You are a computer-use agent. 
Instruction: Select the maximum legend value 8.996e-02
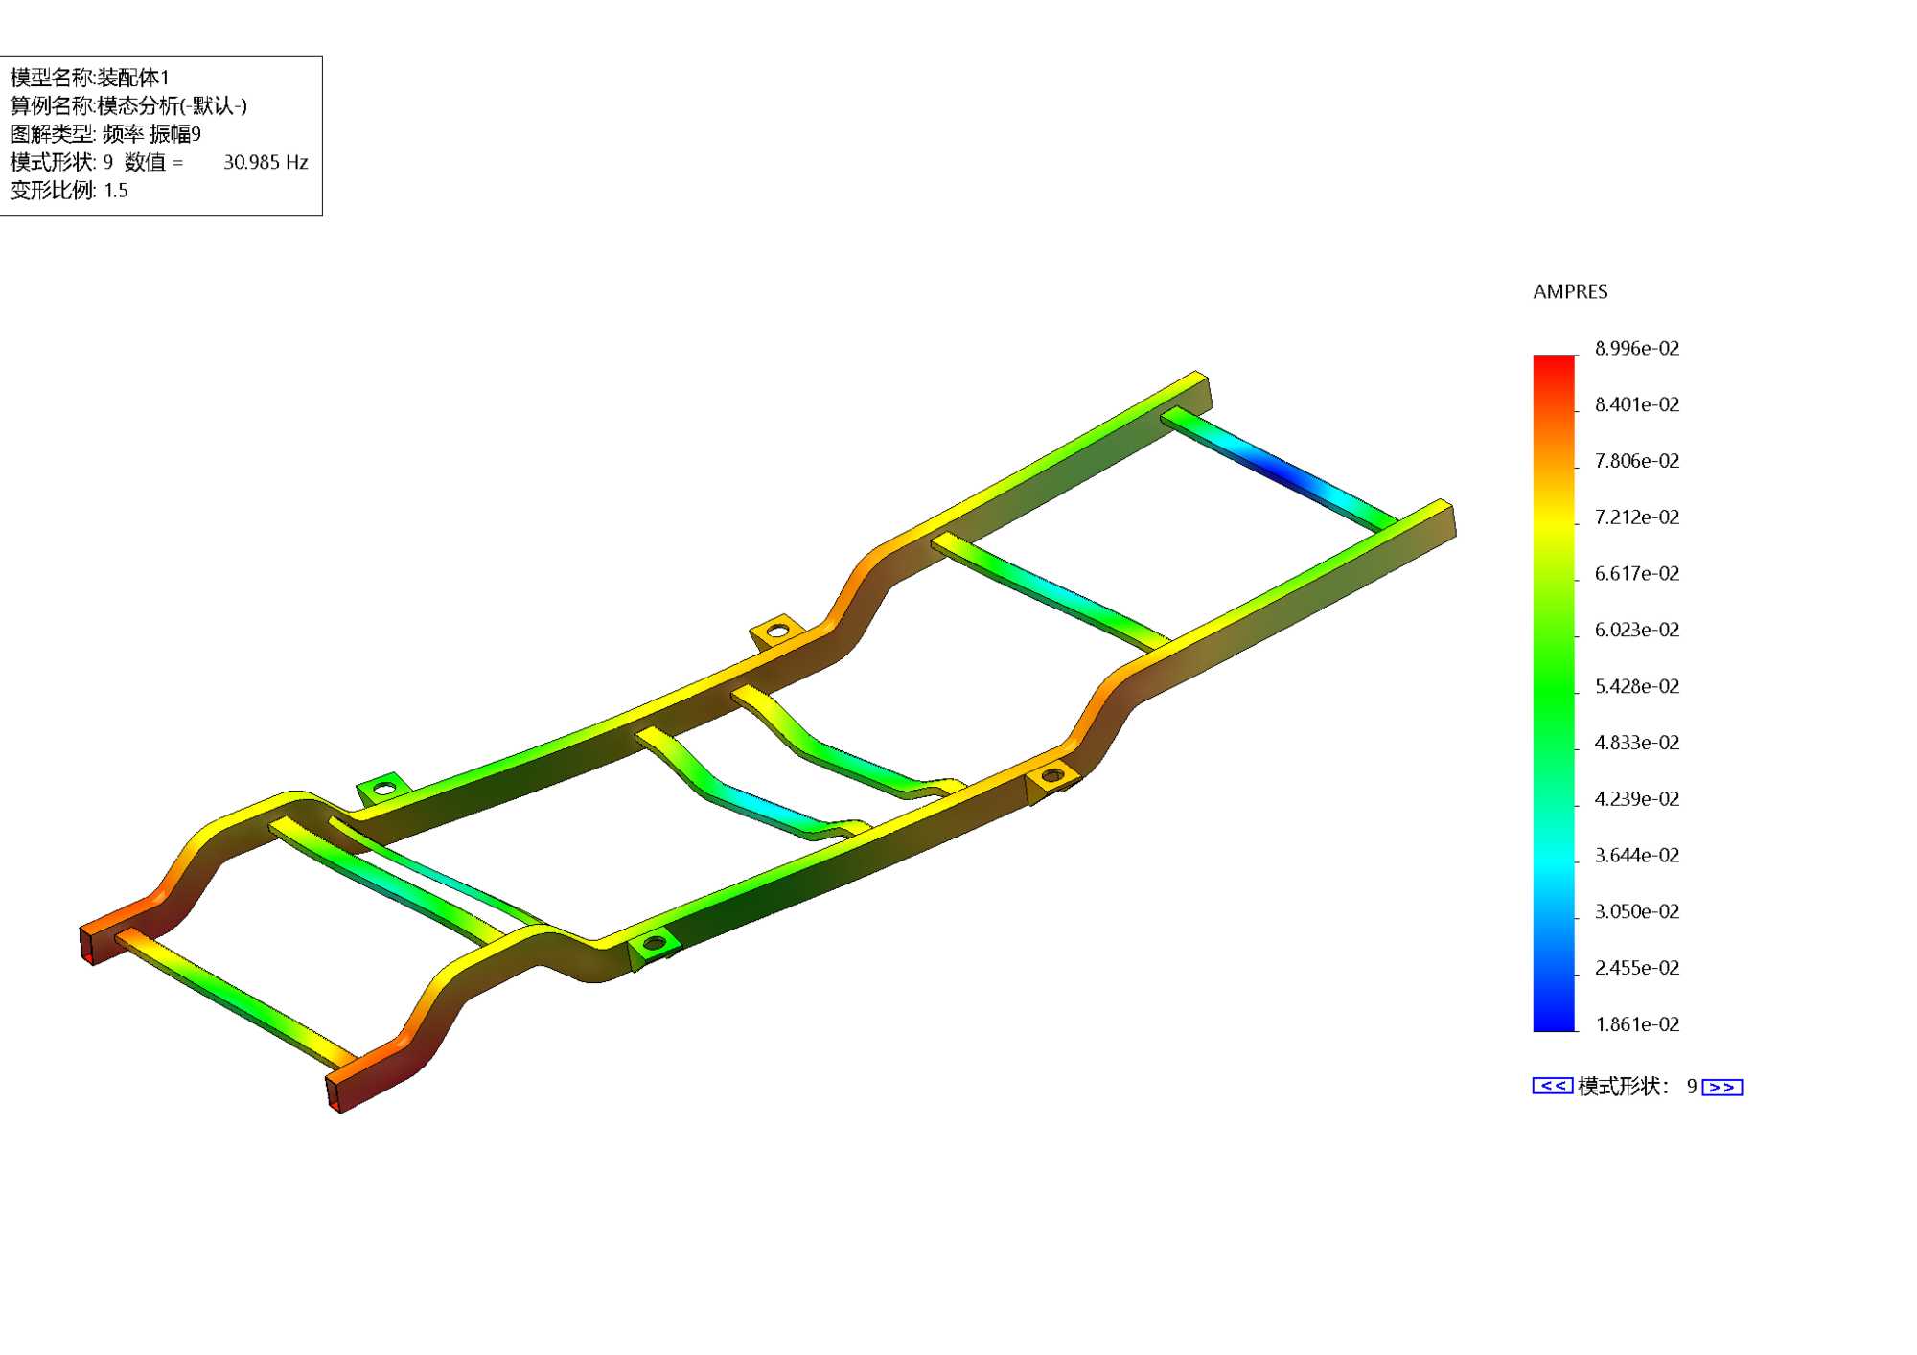tap(1636, 348)
